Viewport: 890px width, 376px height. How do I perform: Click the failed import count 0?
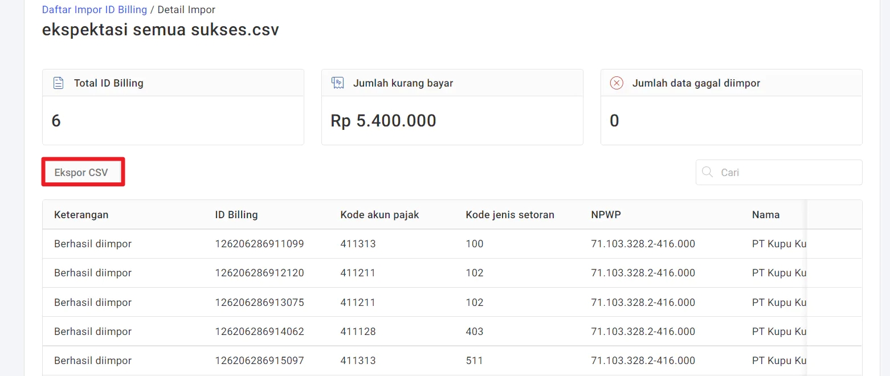(614, 121)
